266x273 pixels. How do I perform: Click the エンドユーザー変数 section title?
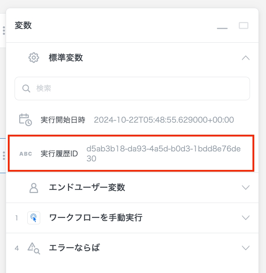pos(87,188)
